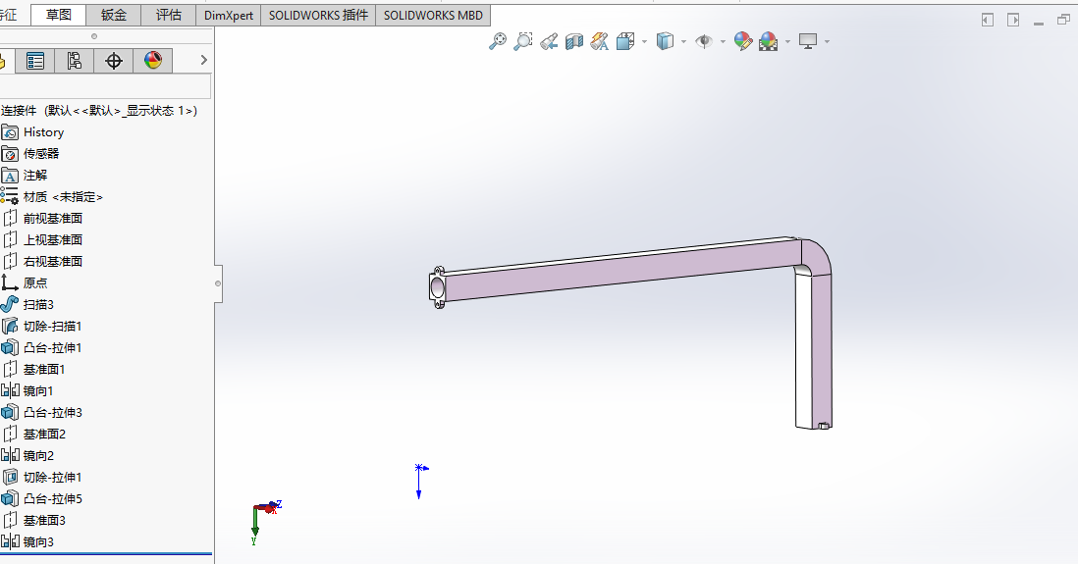Open Dynamic Annotation Views
1078x564 pixels.
coord(600,41)
